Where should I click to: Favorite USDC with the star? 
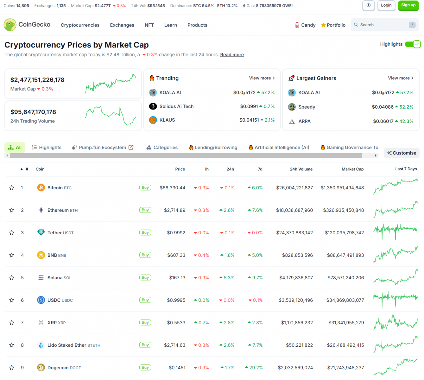click(x=12, y=300)
